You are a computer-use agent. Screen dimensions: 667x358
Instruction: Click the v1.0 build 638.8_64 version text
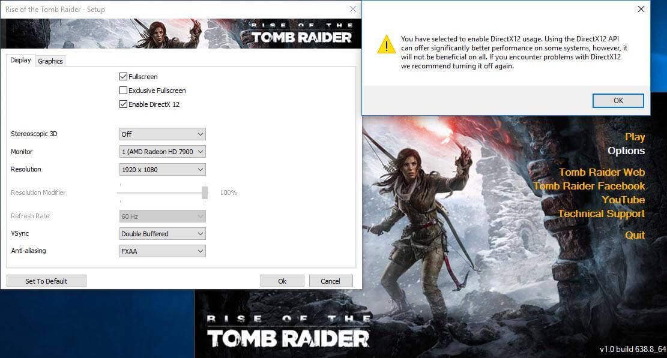633,349
